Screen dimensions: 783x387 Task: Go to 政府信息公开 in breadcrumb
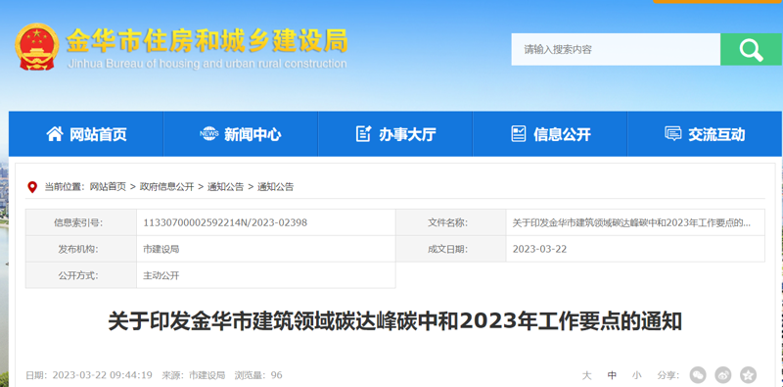[x=166, y=187]
